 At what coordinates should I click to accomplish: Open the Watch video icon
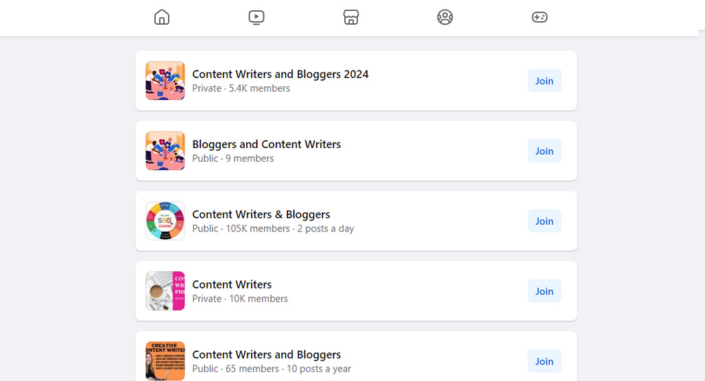point(256,17)
